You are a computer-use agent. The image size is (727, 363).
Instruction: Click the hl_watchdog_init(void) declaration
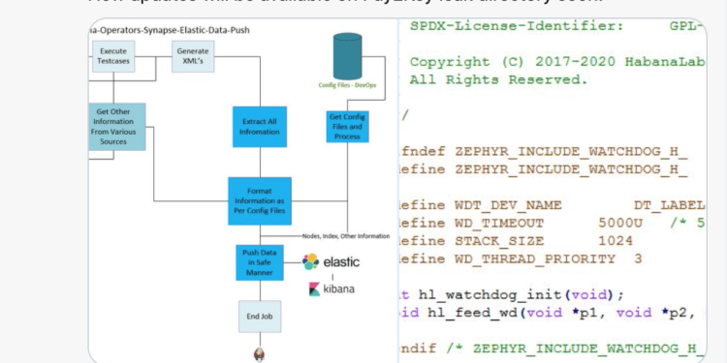(x=512, y=295)
